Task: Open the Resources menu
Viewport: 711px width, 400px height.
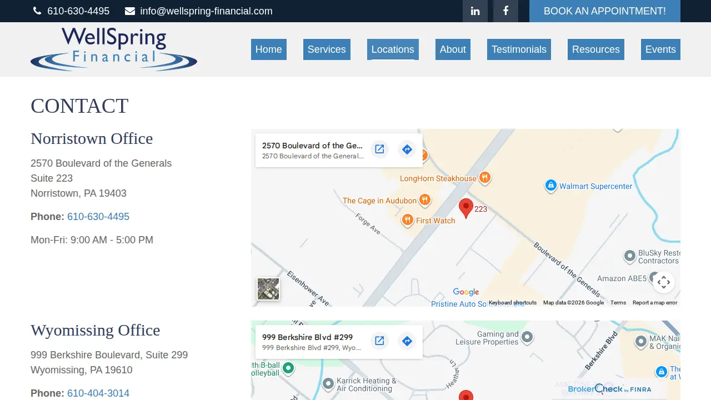Action: pos(596,49)
